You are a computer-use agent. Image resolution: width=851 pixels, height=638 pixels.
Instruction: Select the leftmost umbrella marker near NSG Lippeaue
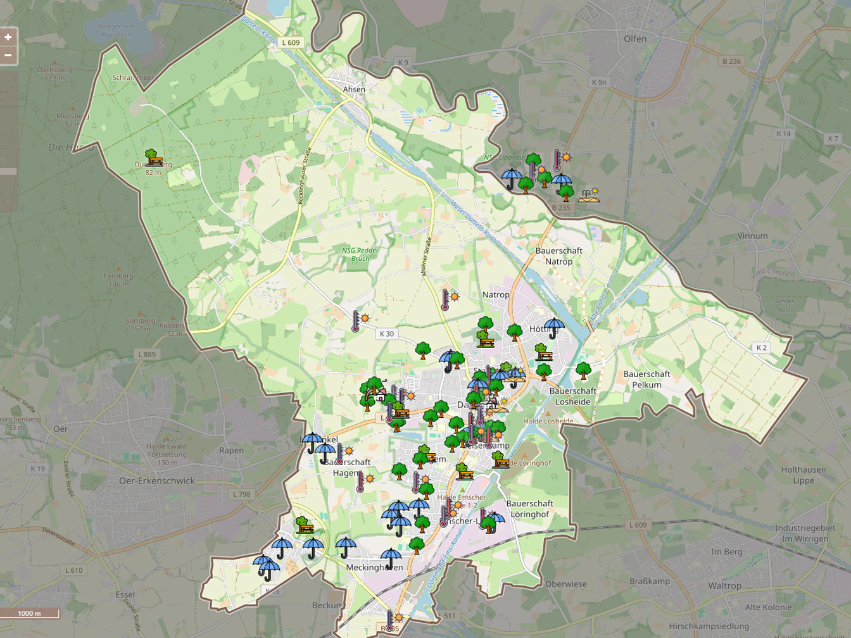511,178
